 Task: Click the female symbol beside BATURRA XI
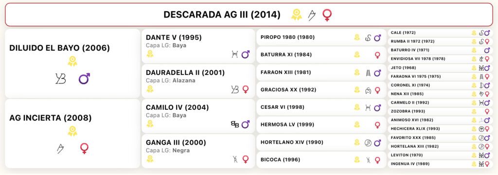coord(377,55)
